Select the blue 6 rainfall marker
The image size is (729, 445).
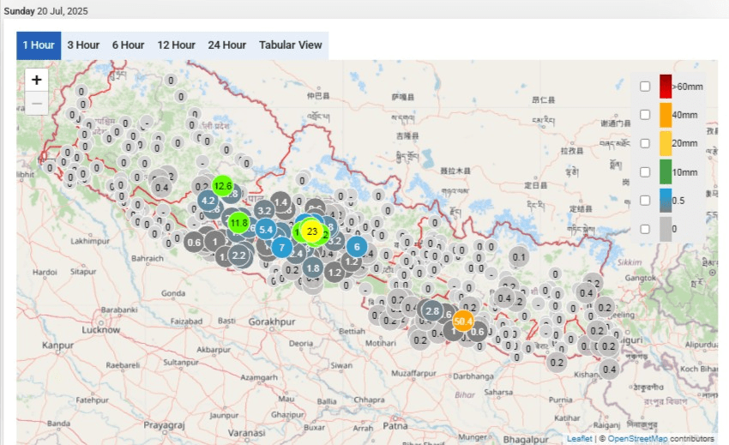click(357, 246)
